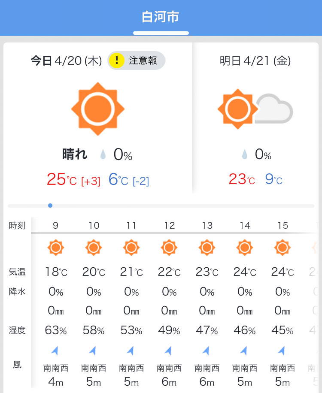Image resolution: width=322 pixels, height=393 pixels.
Task: Click the 10 o'clock wind direction arrow
Action: tap(93, 351)
